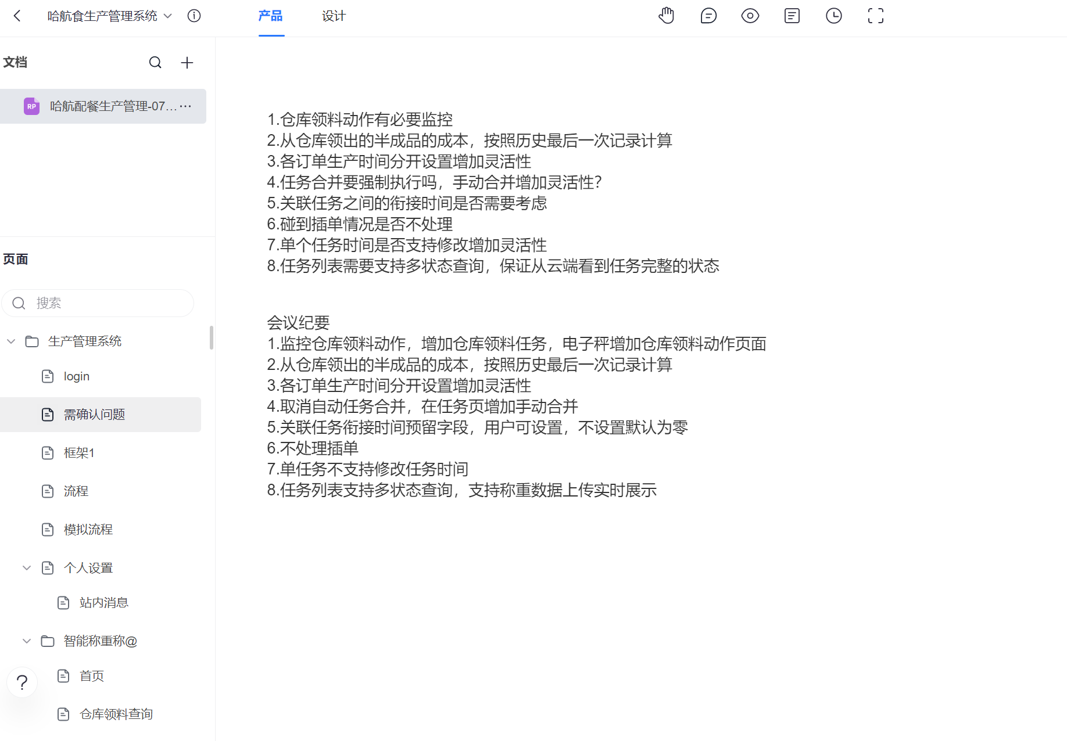
Task: Click the login page file icon
Action: click(x=48, y=376)
